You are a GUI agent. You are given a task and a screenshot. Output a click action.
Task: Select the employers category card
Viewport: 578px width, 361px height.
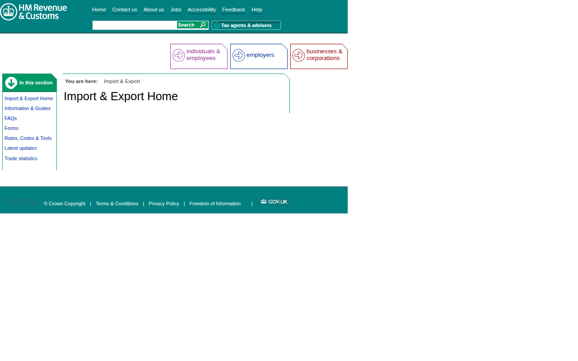pos(259,56)
